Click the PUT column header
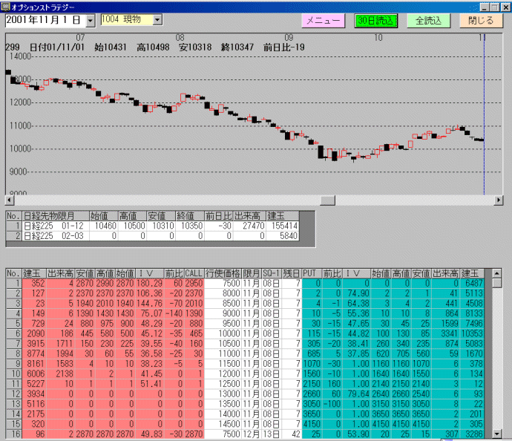Viewport: 512px width, 441px height. 312,273
